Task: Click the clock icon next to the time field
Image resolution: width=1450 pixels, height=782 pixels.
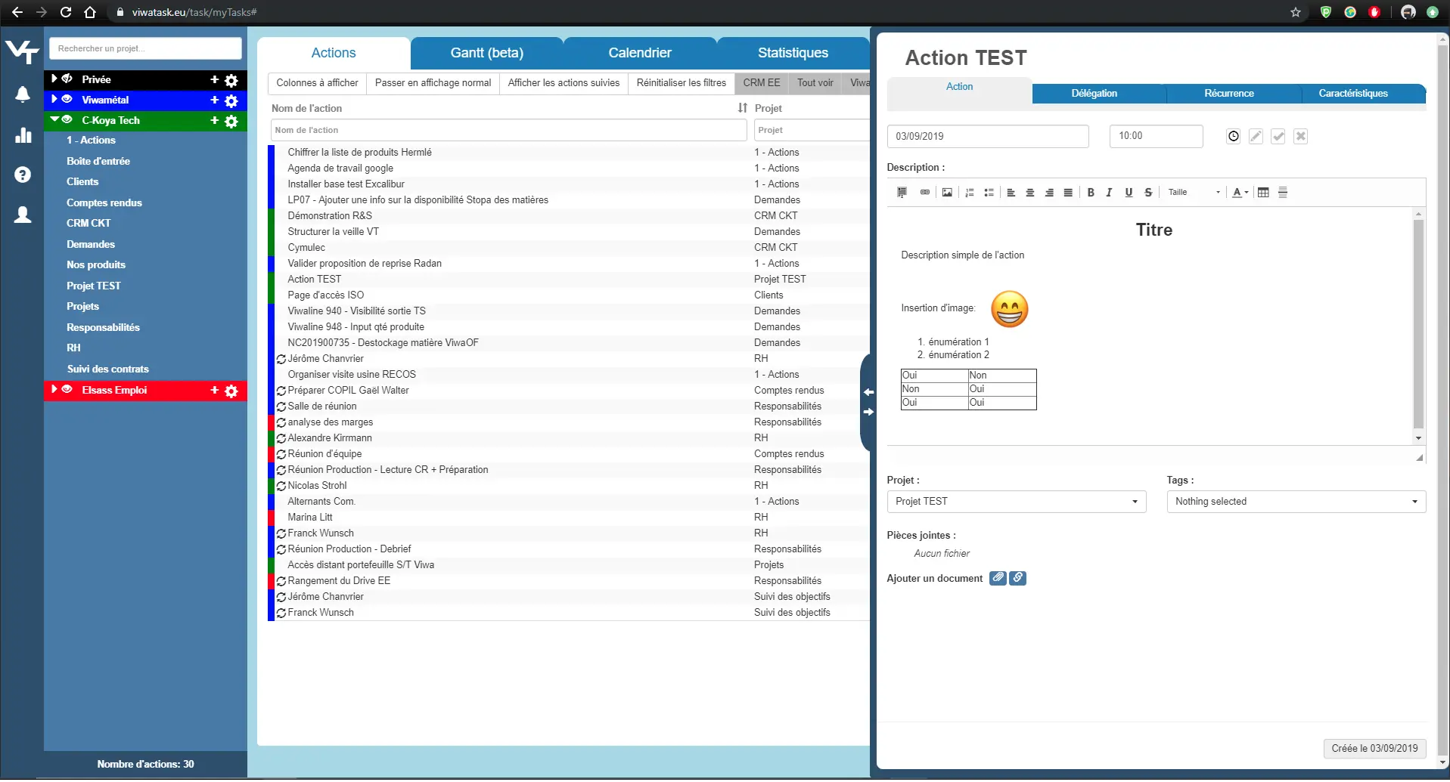Action: [1233, 137]
